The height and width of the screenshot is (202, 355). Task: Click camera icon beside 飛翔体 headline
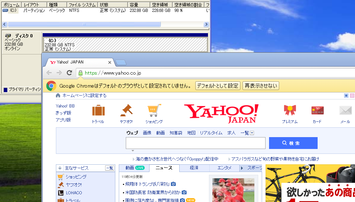click(x=173, y=184)
